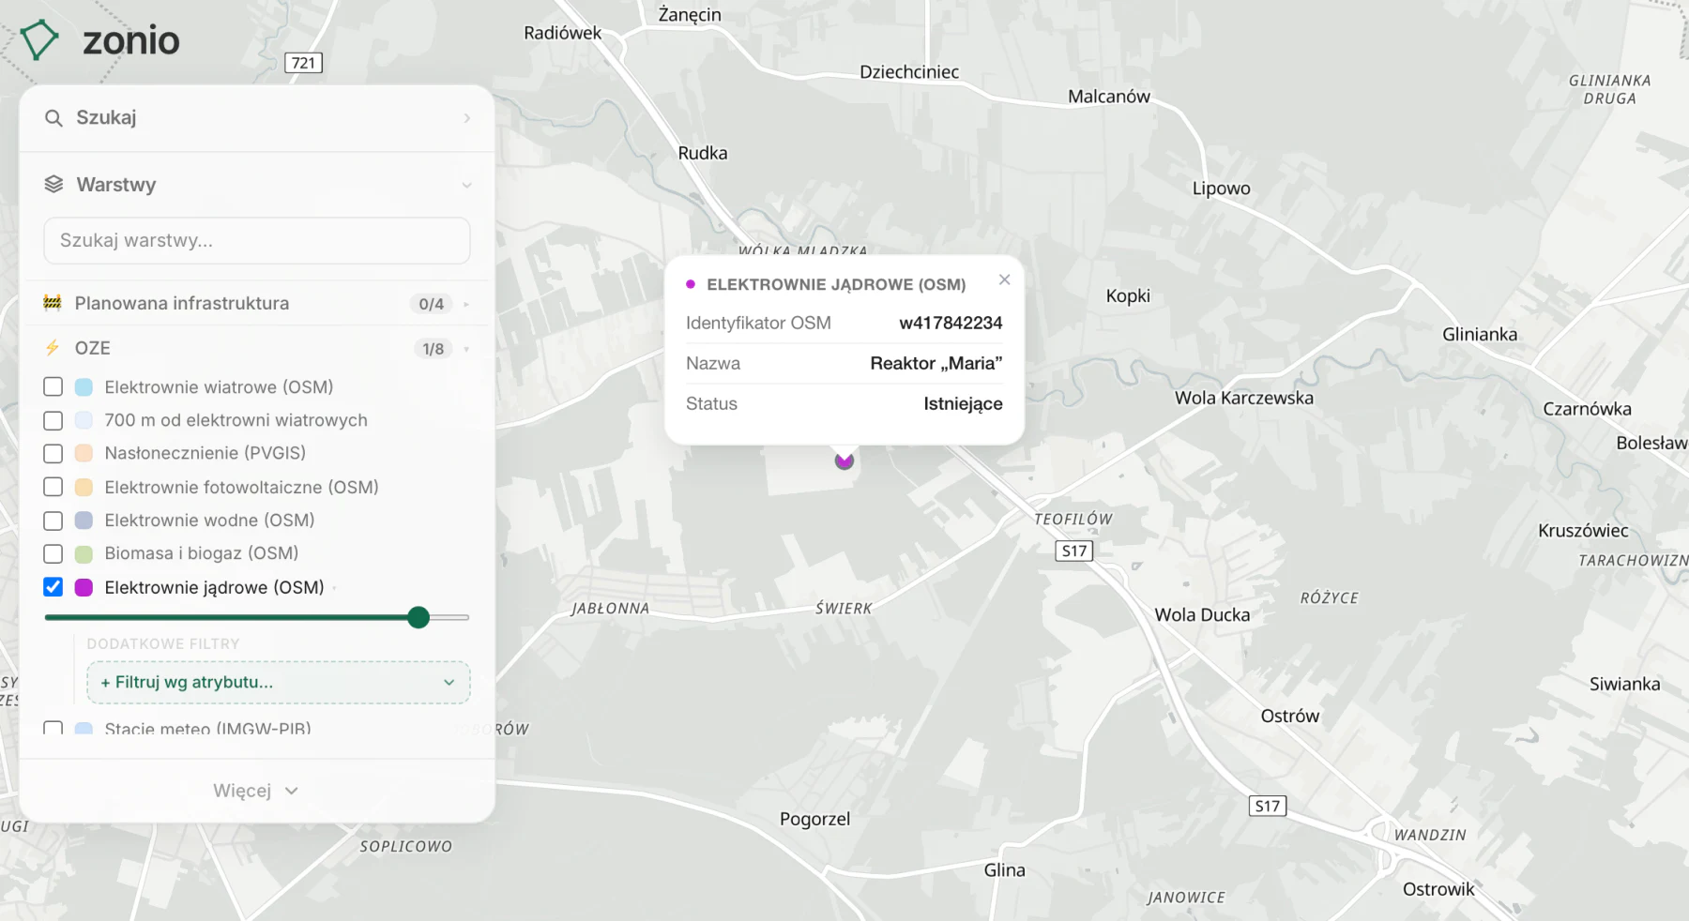Click the S17 road shield near Wandzin
The width and height of the screenshot is (1689, 921).
tap(1268, 806)
